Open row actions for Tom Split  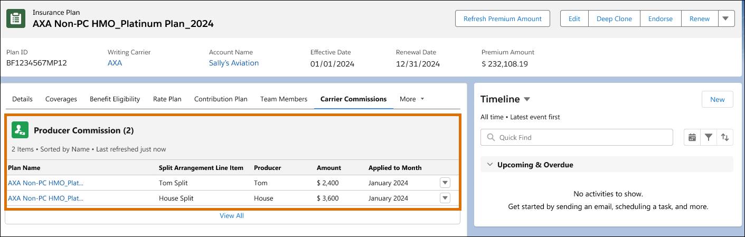point(445,183)
